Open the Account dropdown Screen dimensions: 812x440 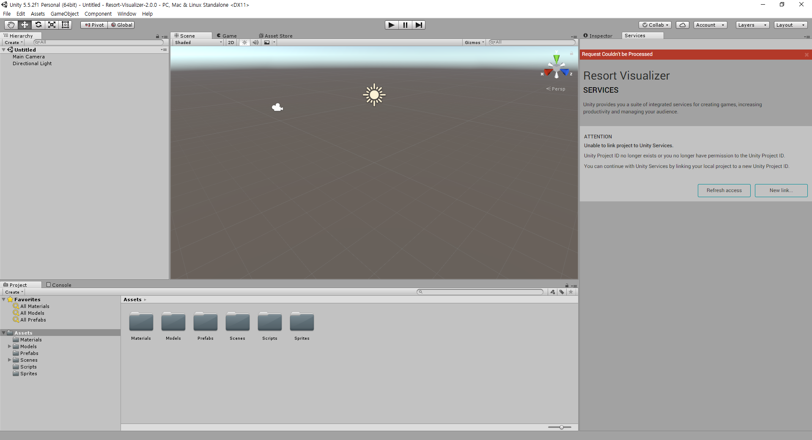pyautogui.click(x=710, y=25)
